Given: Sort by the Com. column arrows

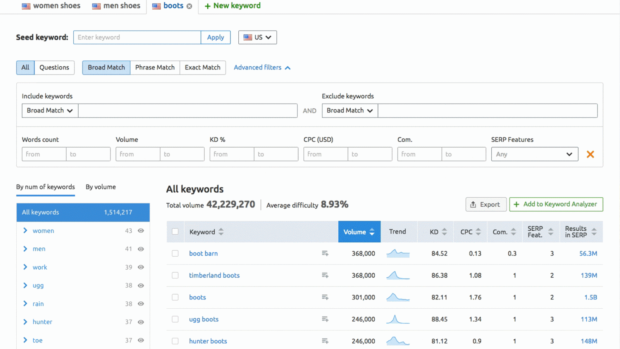Looking at the screenshot, I should coord(513,232).
